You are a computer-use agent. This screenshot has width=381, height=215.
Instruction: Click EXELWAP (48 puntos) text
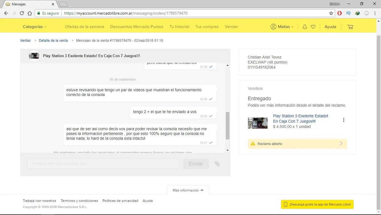pos(268,62)
